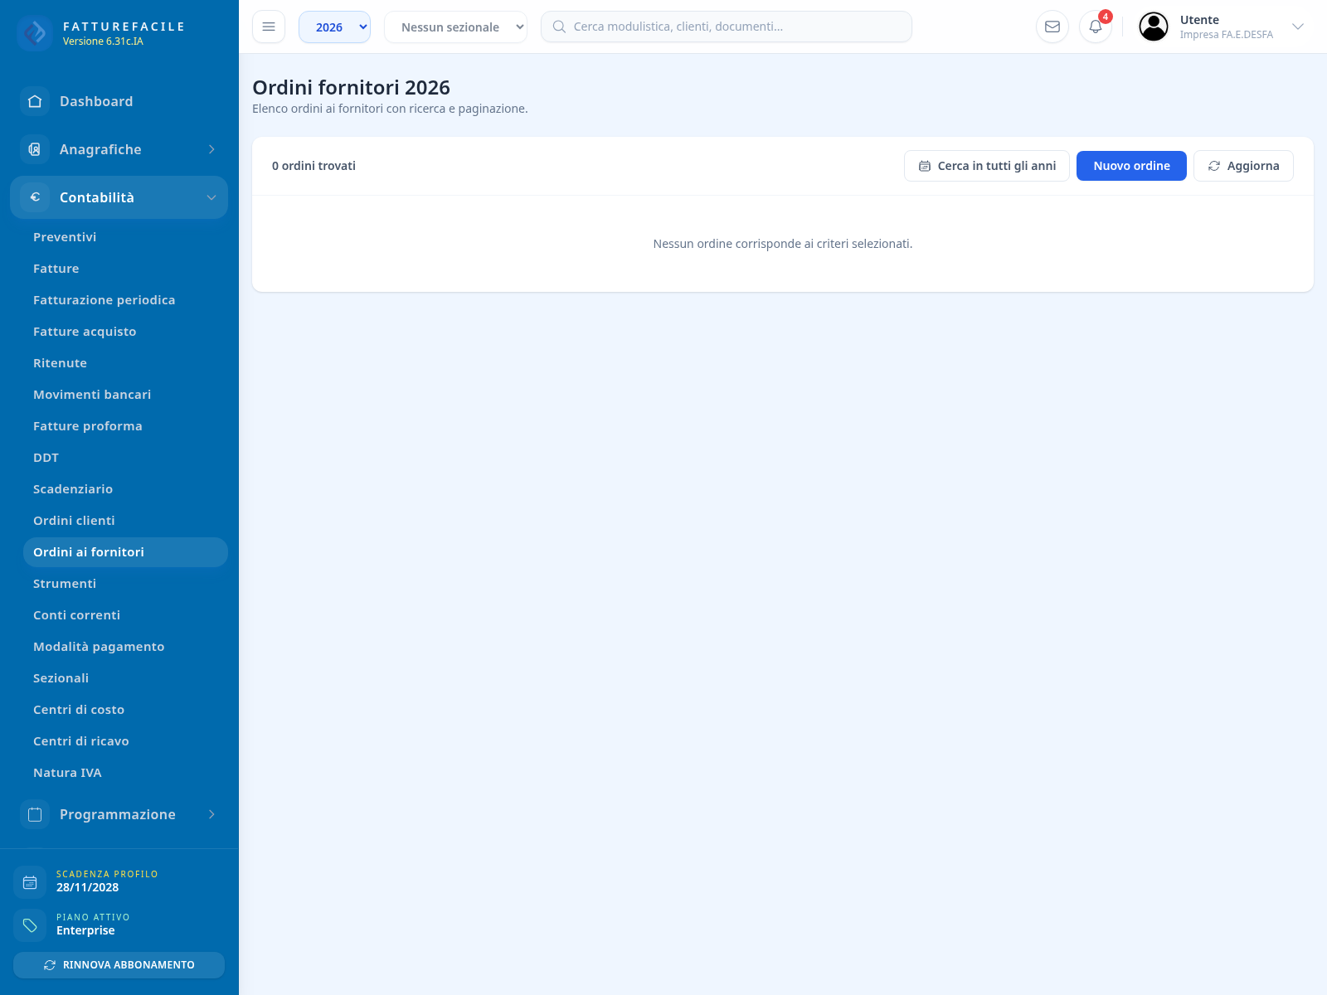Click the Contabilità euro icon
This screenshot has height=995, width=1327.
coord(35,197)
